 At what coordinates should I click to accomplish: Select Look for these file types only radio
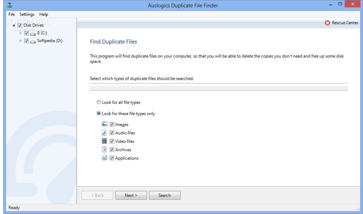99,113
